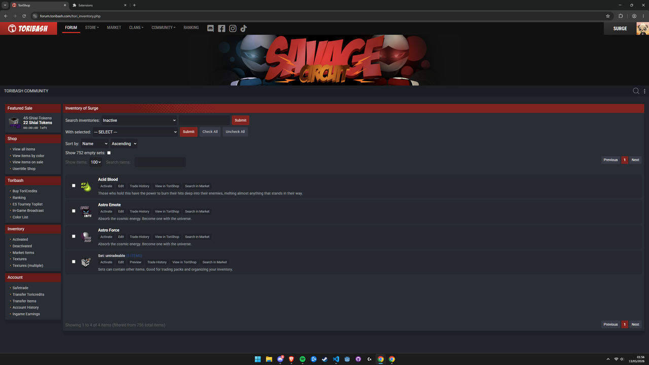Image resolution: width=649 pixels, height=365 pixels.
Task: Reload the page
Action: pyautogui.click(x=24, y=16)
